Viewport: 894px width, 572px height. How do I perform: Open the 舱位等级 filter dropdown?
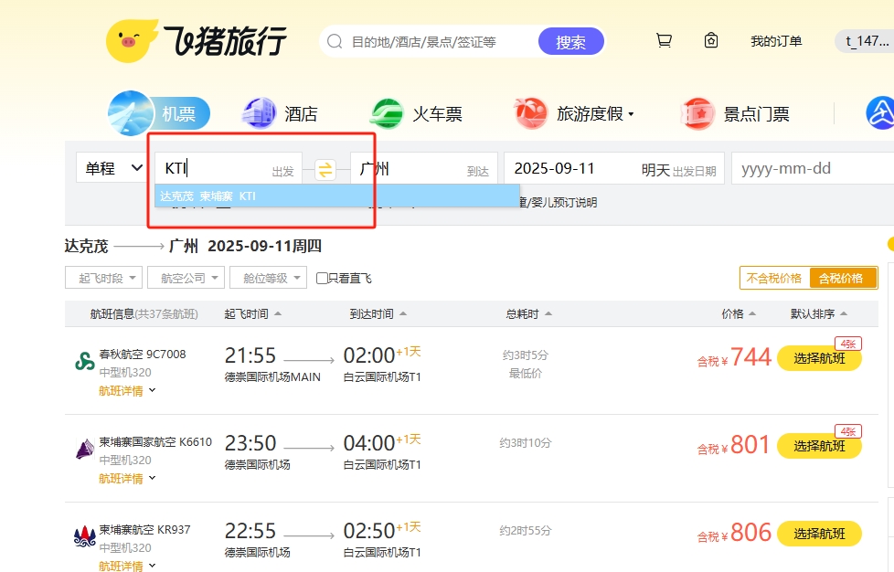pyautogui.click(x=268, y=278)
